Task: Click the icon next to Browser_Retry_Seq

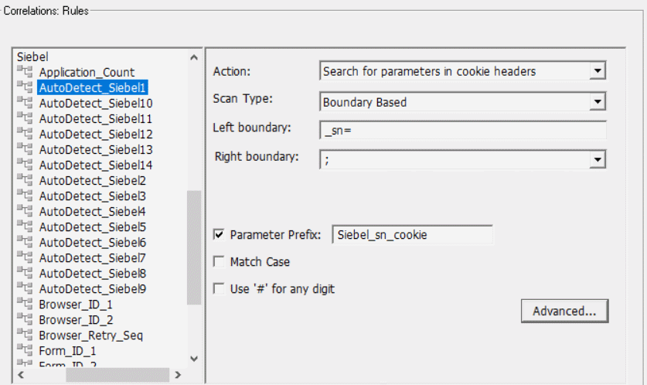Action: click(25, 336)
